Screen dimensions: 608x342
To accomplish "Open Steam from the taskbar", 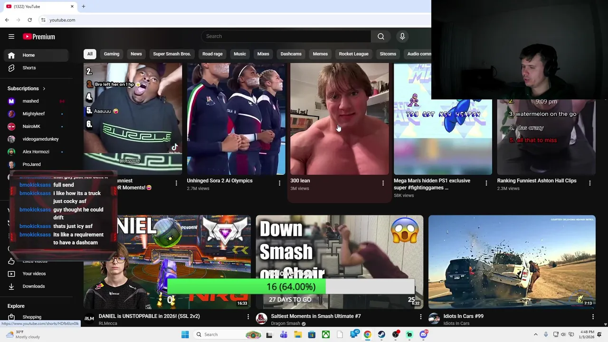I will pyautogui.click(x=381, y=334).
